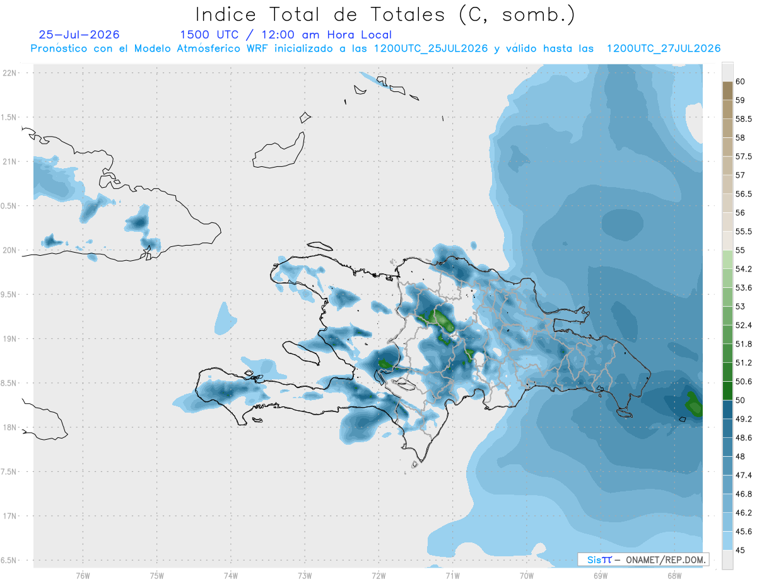Click the latitude axis label '22N'
Screen dimensions: 757x584
point(10,73)
